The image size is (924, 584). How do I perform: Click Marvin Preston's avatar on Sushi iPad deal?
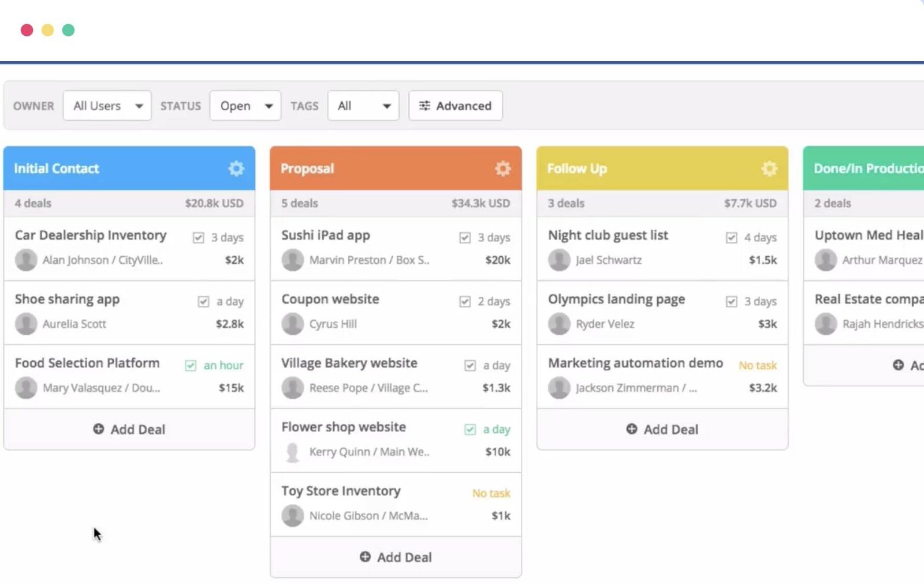coord(293,260)
